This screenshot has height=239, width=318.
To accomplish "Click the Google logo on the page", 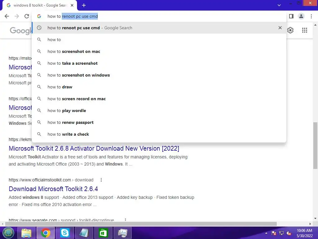I will point(21,31).
